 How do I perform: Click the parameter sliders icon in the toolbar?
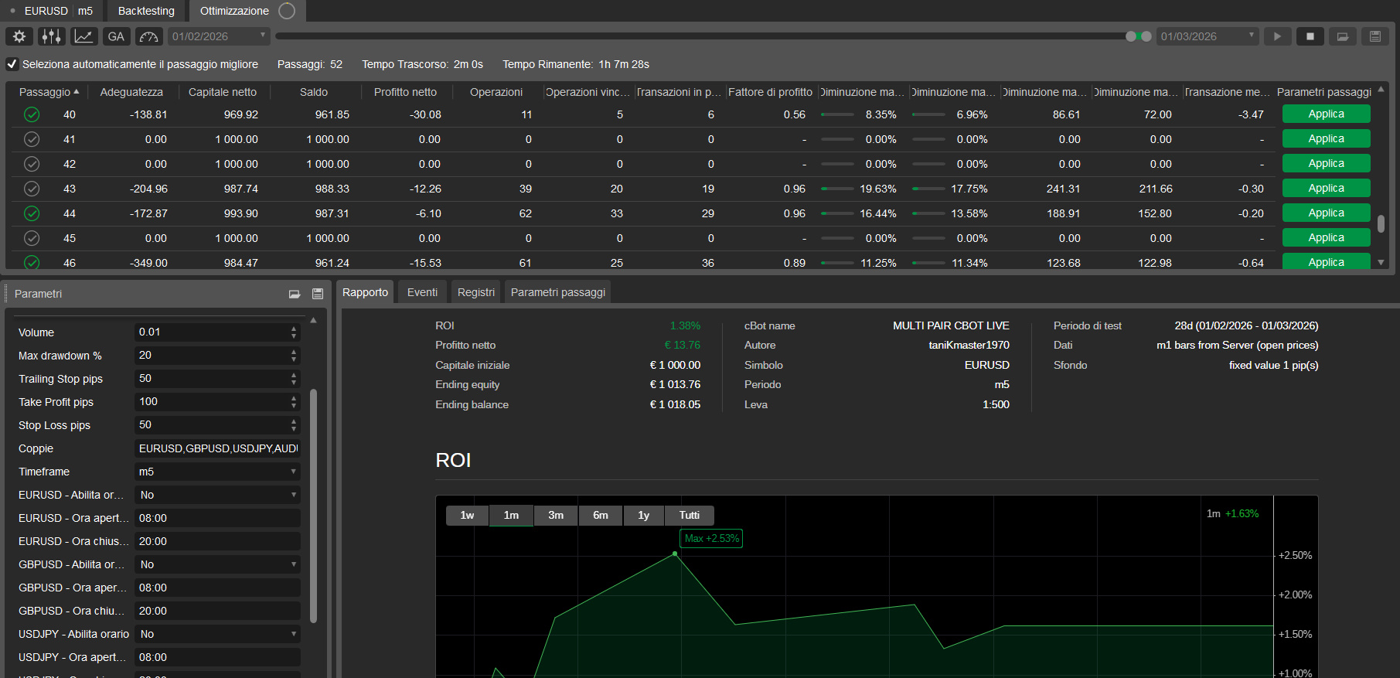52,36
